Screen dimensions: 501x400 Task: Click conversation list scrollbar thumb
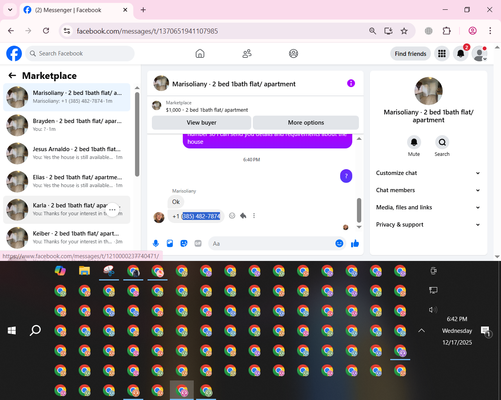pyautogui.click(x=137, y=134)
